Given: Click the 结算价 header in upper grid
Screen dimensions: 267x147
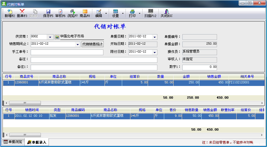Looking at the screenshot, I should pyautogui.click(x=135, y=77).
